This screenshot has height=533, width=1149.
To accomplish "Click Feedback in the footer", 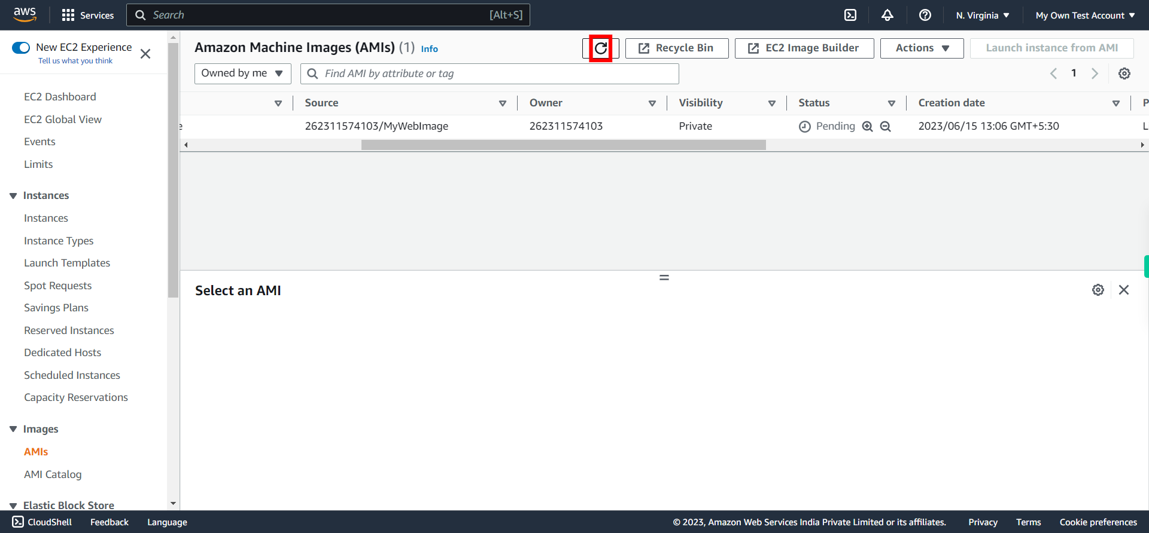I will point(110,522).
